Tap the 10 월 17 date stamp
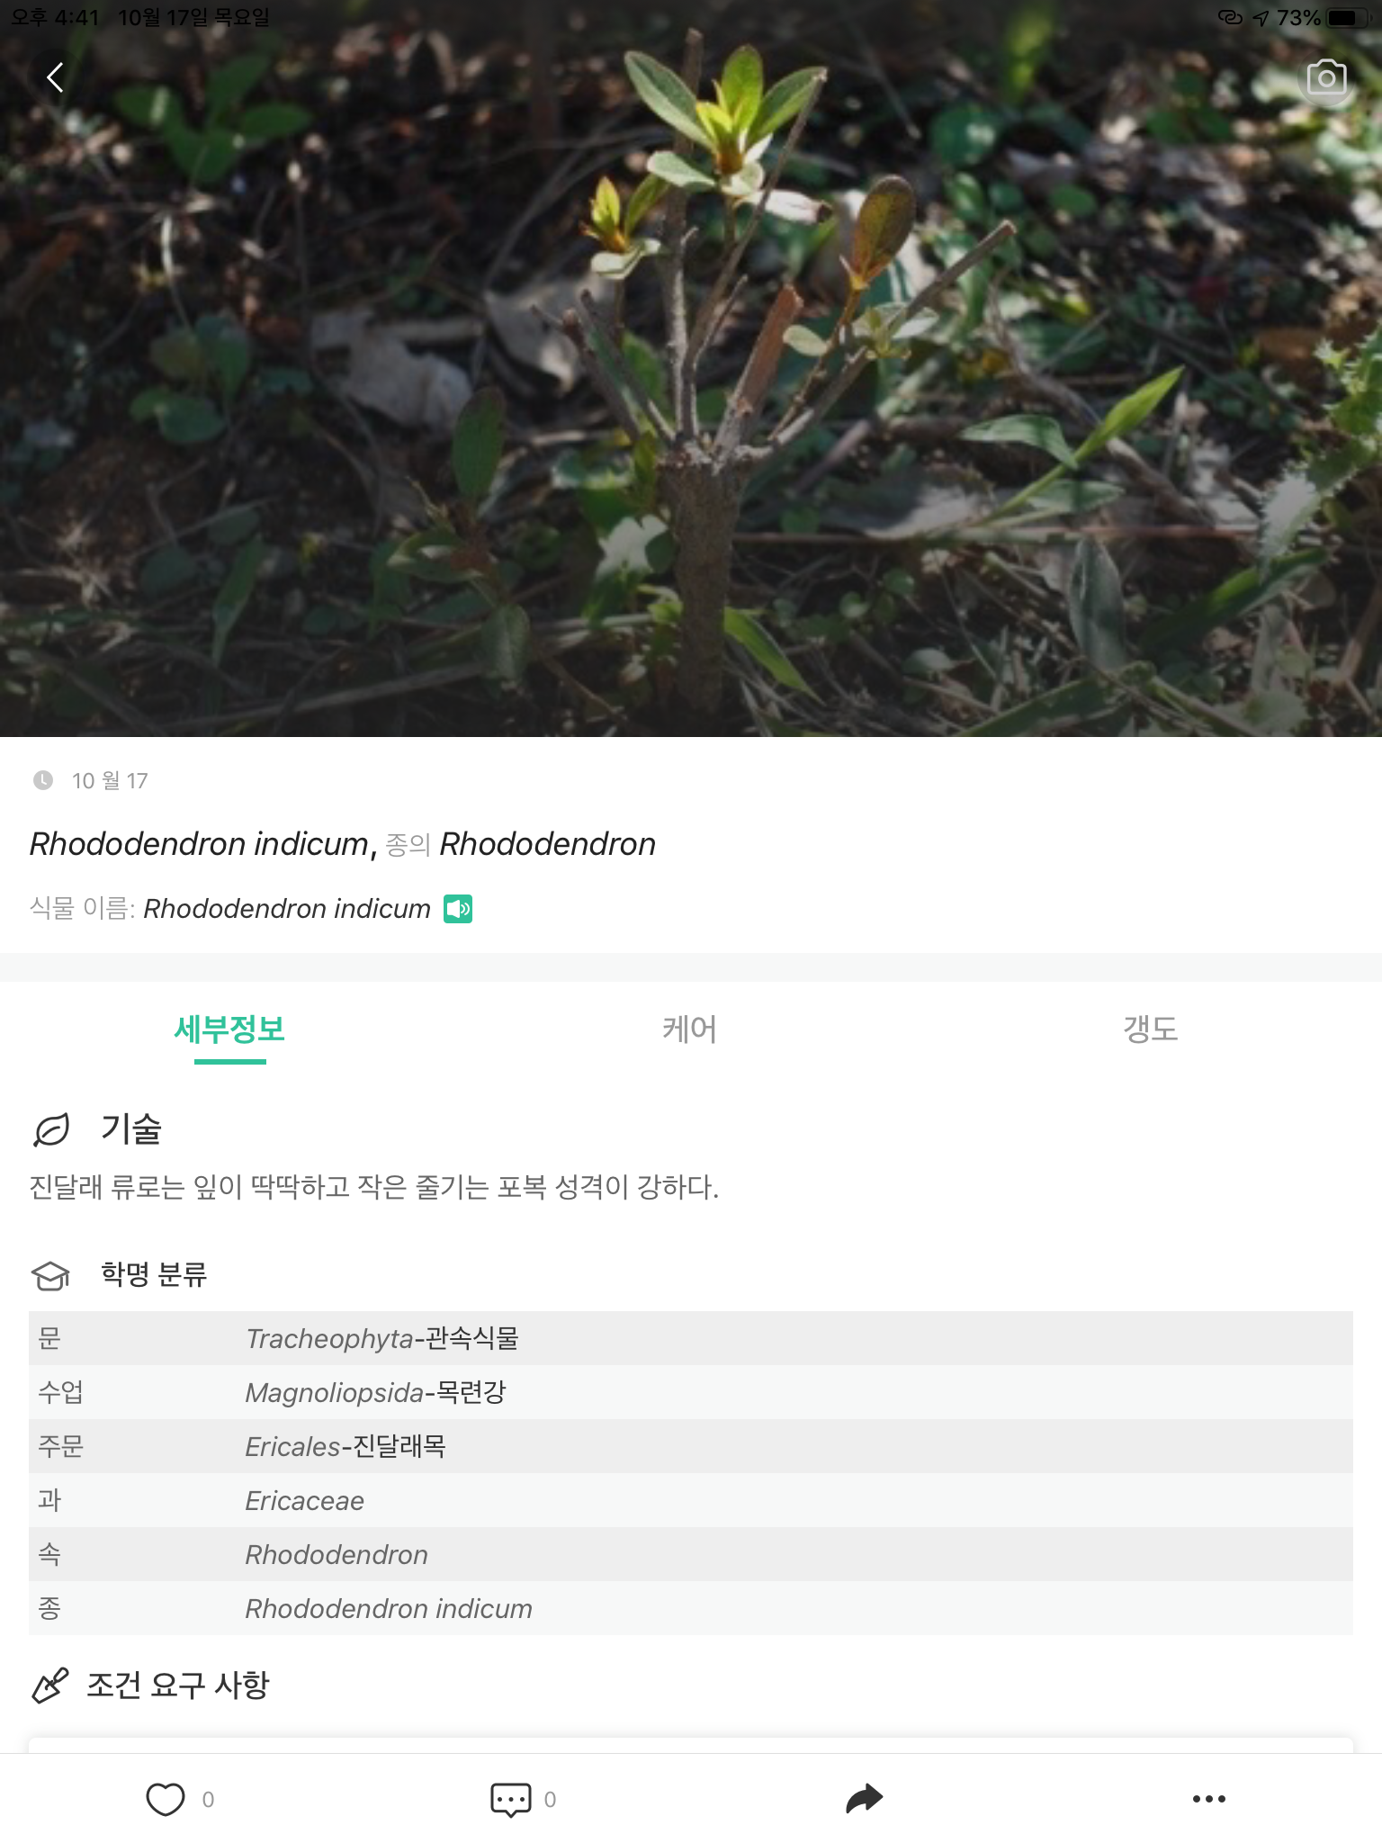The width and height of the screenshot is (1382, 1843). point(109,780)
